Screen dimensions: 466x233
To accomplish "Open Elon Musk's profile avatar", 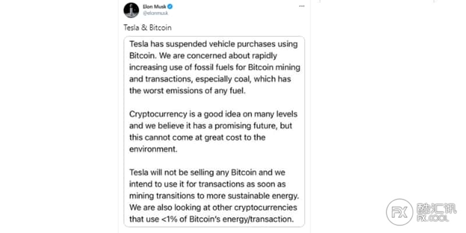I will pos(131,10).
